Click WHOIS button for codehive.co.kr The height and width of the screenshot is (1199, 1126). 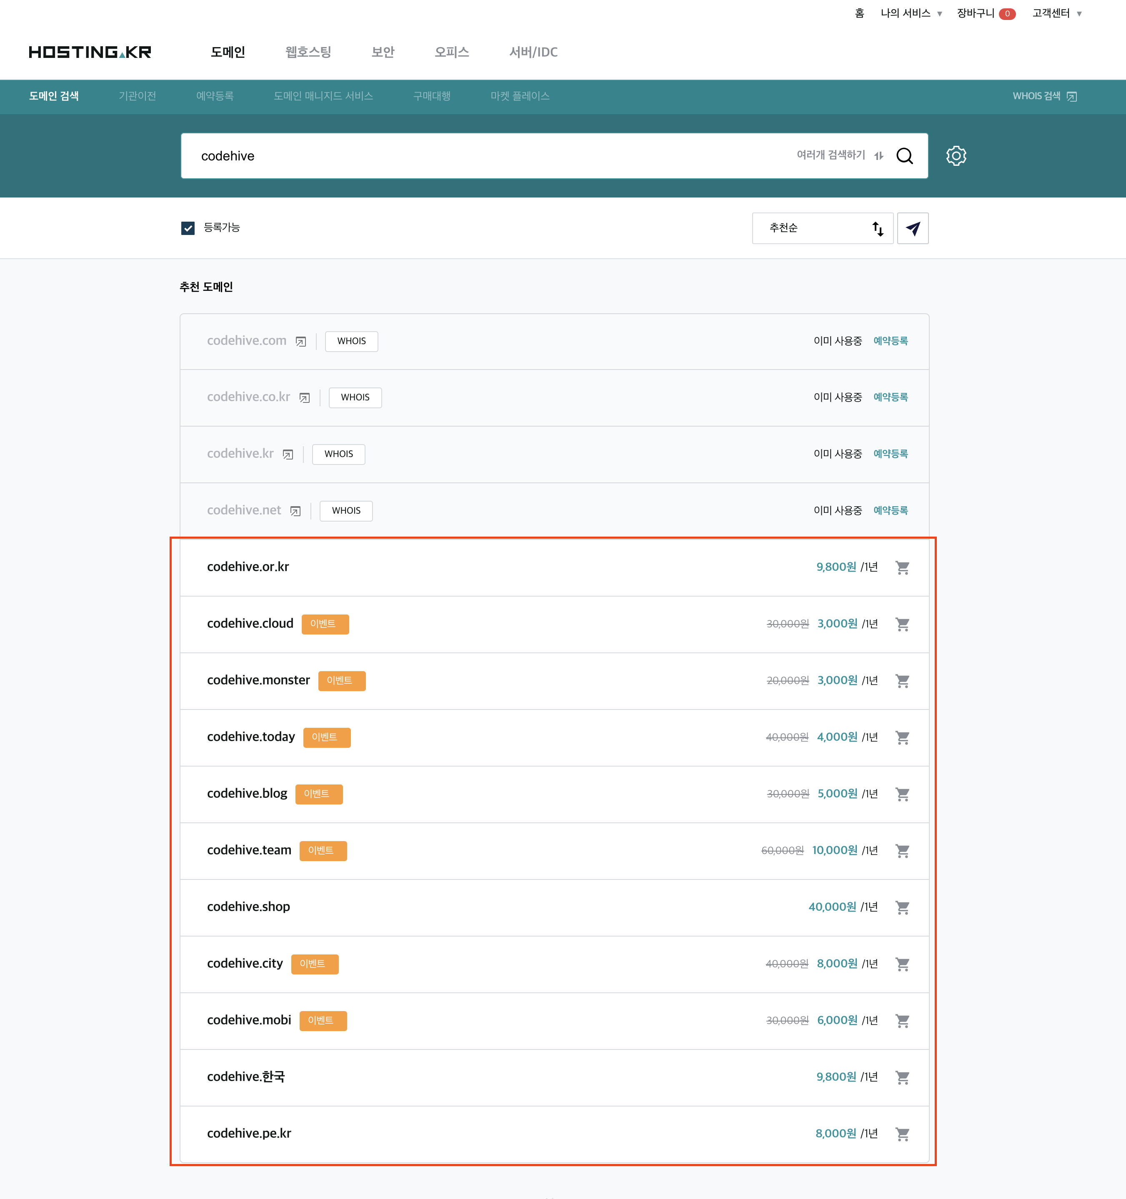tap(355, 397)
